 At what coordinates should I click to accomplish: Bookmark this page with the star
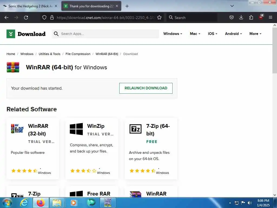pos(159,17)
